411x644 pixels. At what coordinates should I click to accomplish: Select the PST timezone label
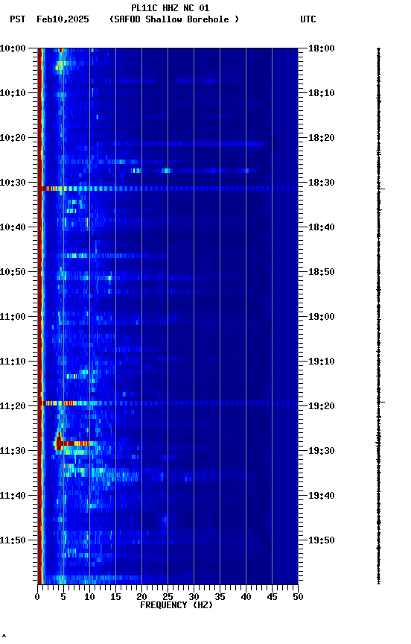tap(18, 19)
